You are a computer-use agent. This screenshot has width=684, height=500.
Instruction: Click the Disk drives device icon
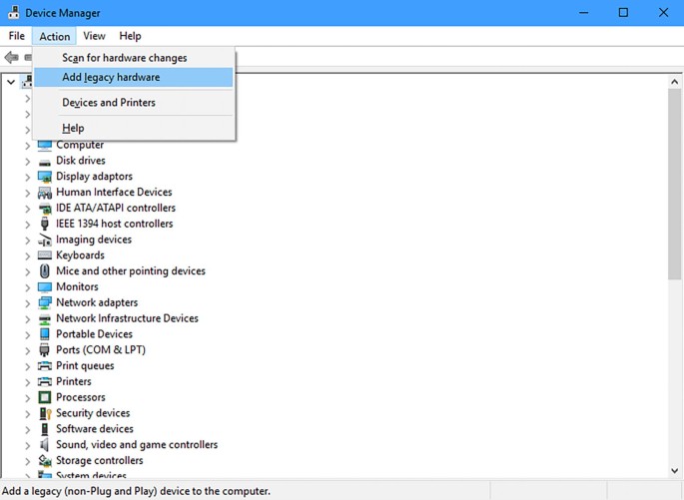pos(45,161)
